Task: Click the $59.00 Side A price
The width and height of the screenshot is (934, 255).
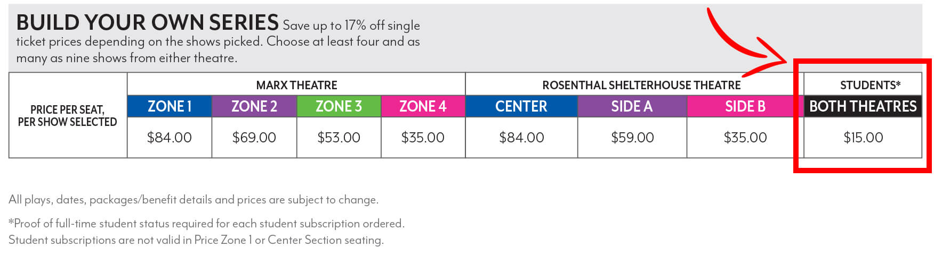Action: click(x=632, y=138)
